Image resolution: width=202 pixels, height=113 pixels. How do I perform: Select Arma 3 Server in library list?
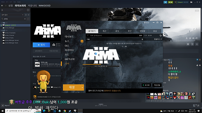10,35
